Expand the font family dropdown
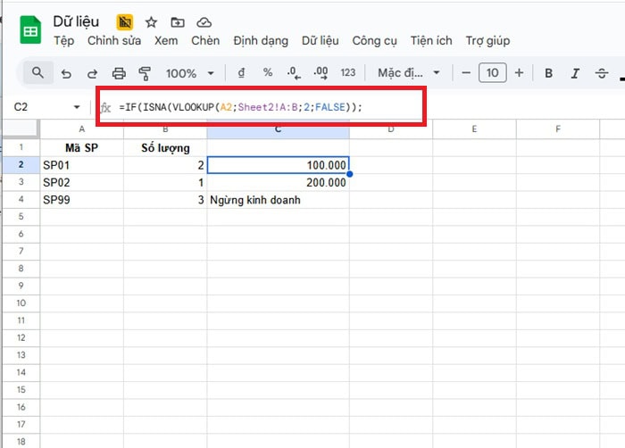 [x=409, y=73]
